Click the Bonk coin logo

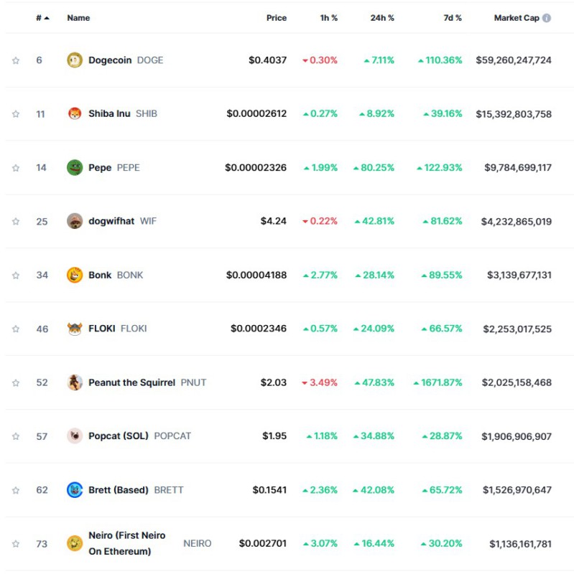[75, 275]
